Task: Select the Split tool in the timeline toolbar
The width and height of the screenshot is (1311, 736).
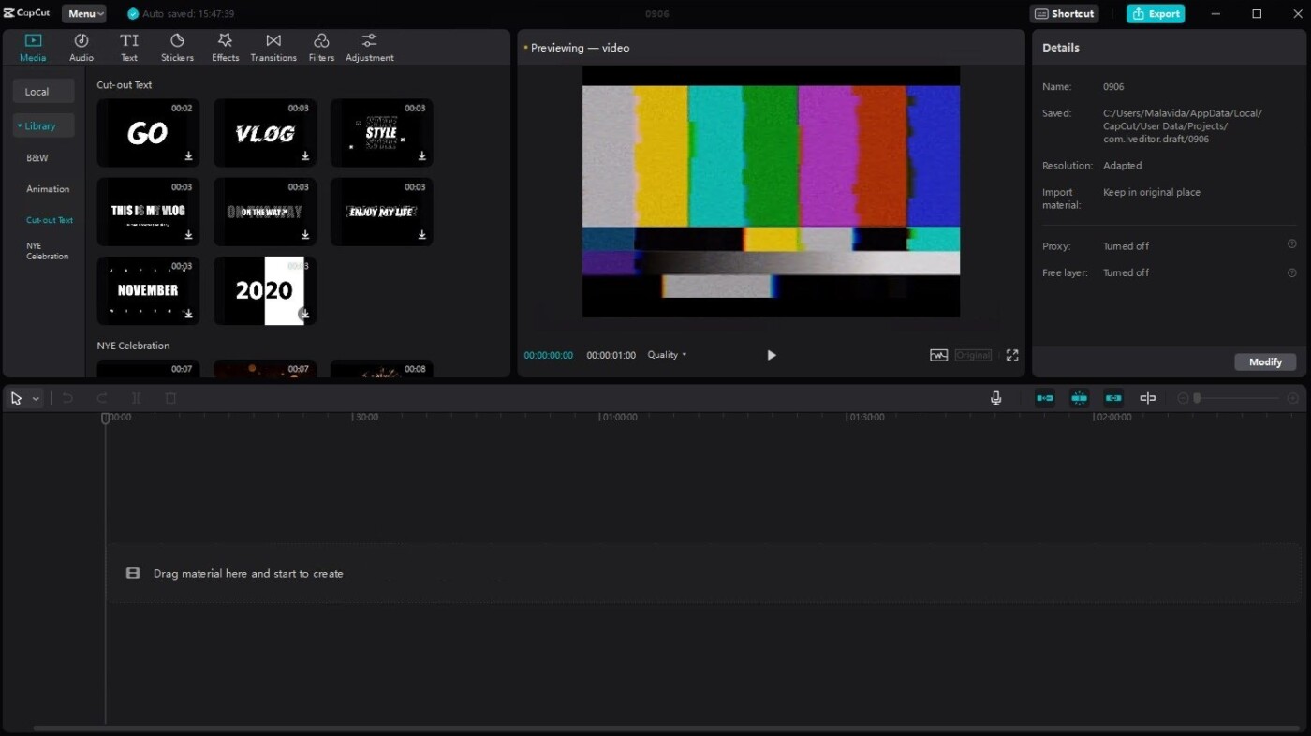Action: coord(136,398)
